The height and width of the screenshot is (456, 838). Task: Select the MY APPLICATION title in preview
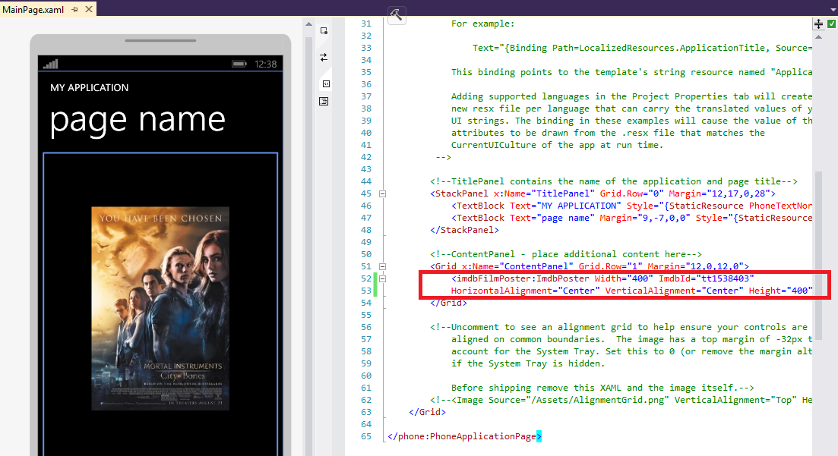coord(89,87)
